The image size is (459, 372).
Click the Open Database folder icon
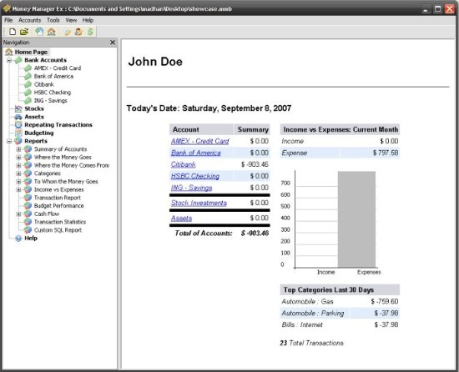[x=24, y=32]
